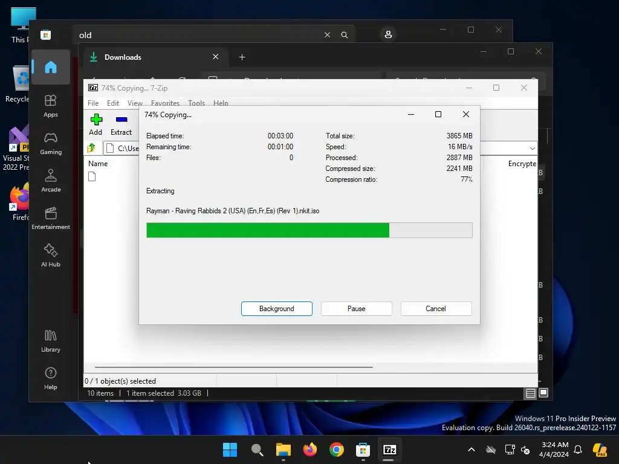Click the 7-Zip horizontal scrollbar
This screenshot has height=464, width=619.
(234, 367)
